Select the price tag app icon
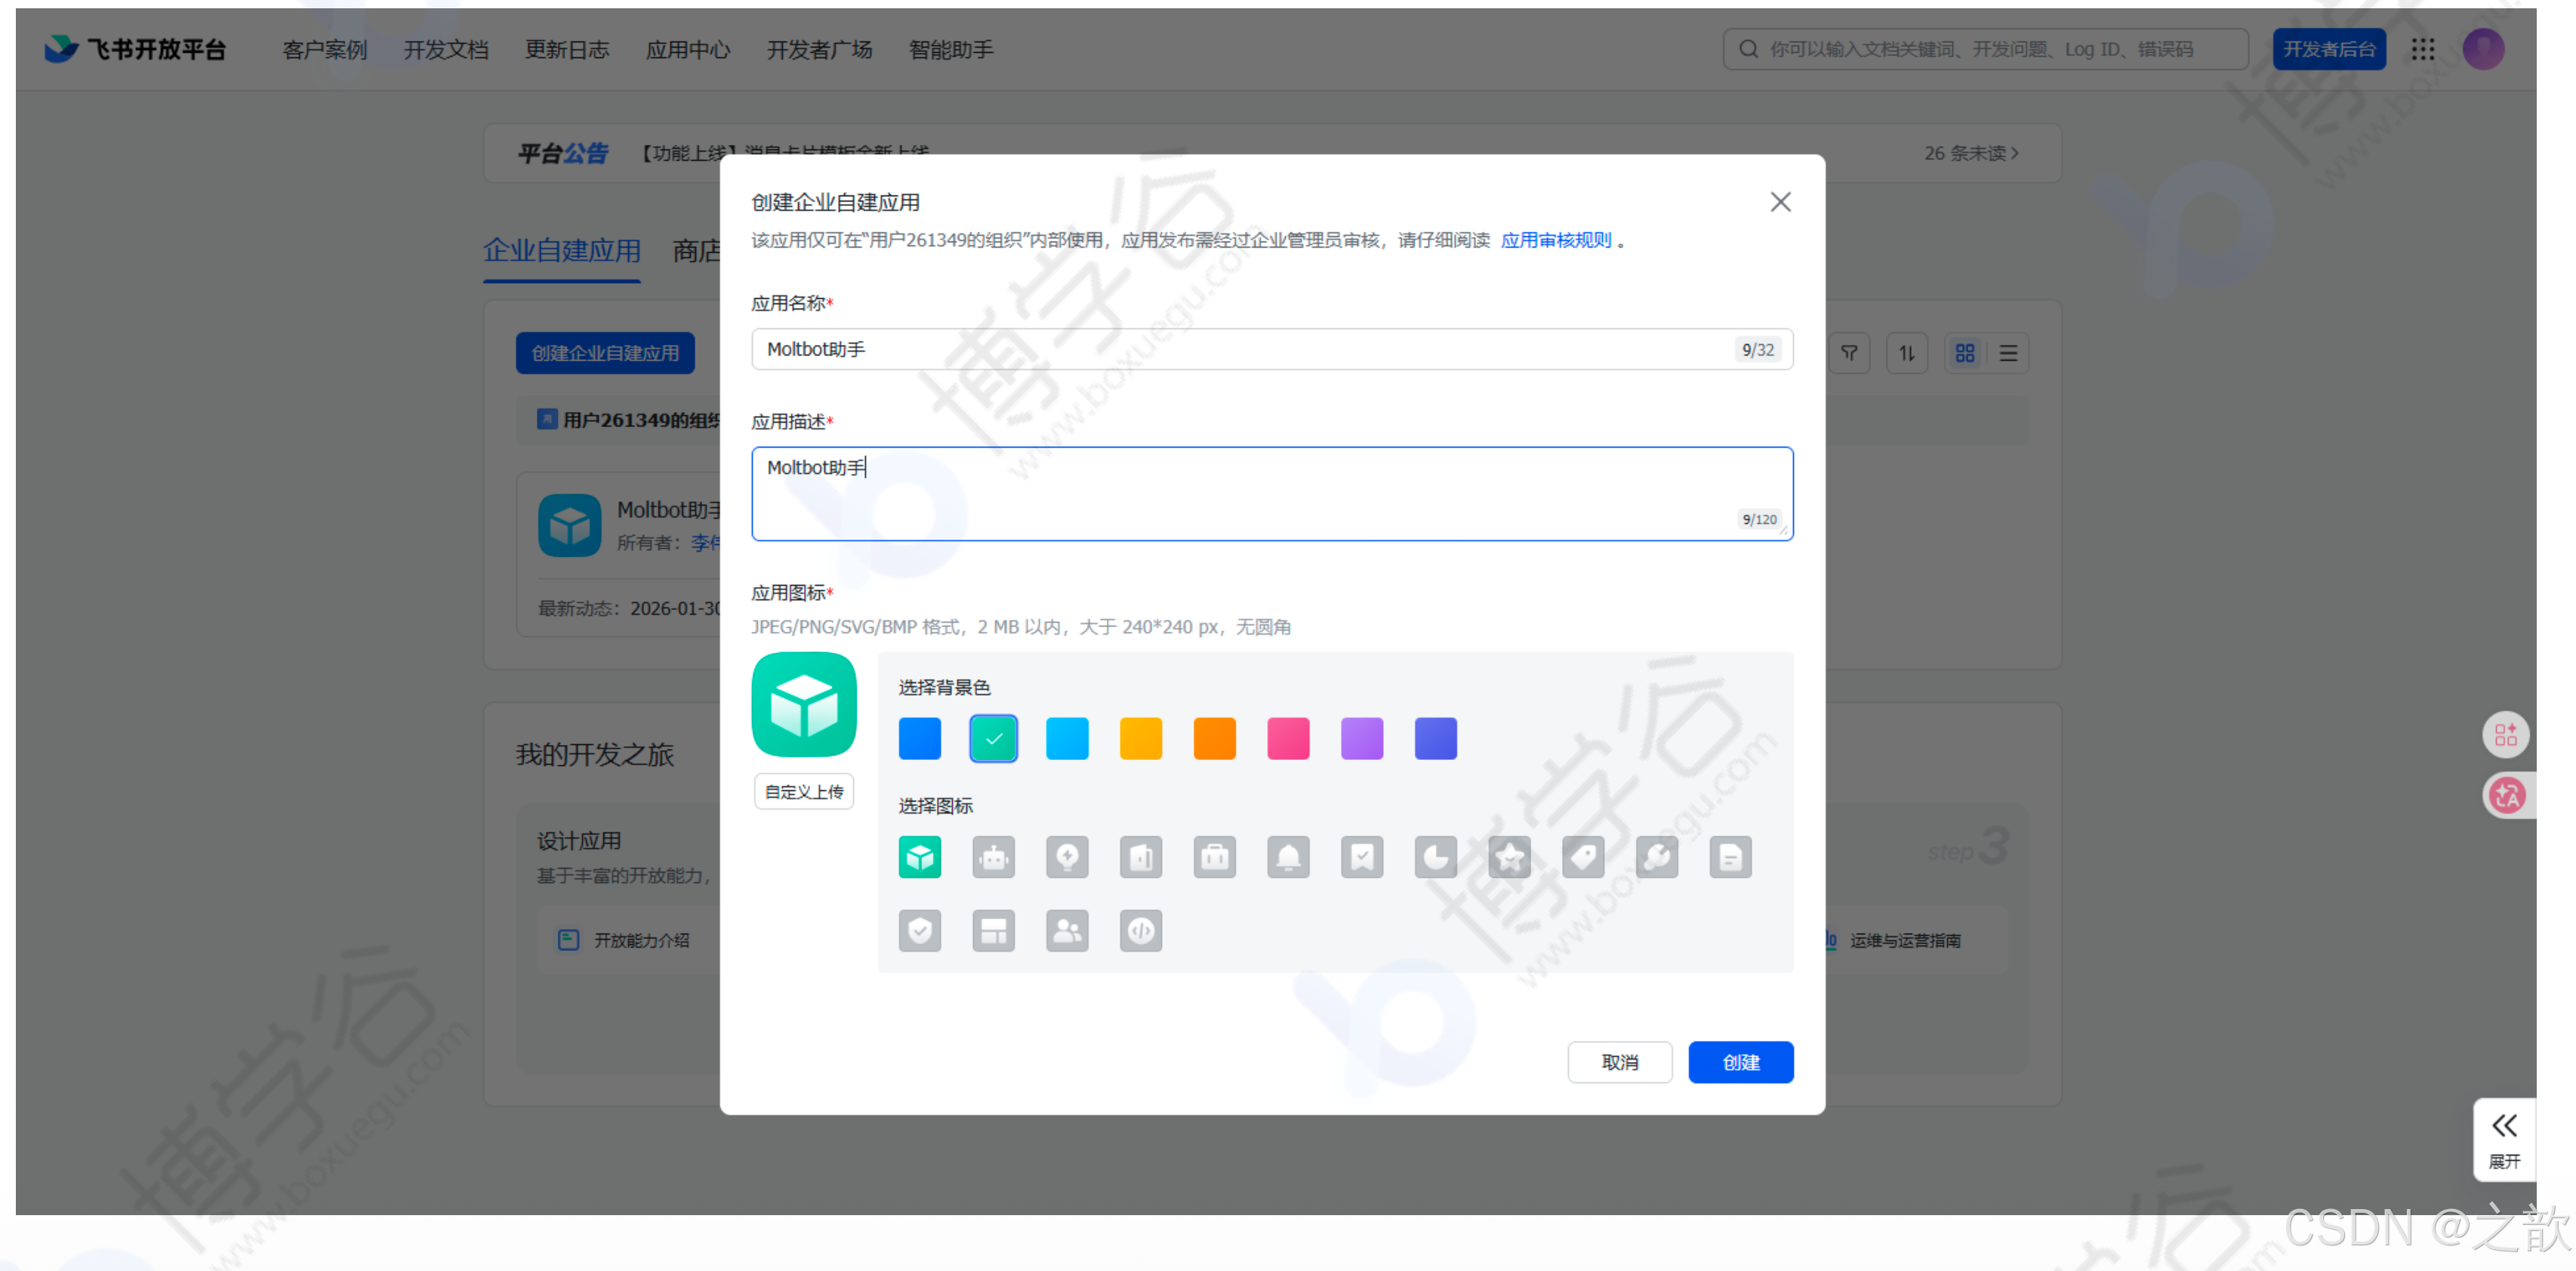Screen dimensions: 2576x1271 point(1583,857)
